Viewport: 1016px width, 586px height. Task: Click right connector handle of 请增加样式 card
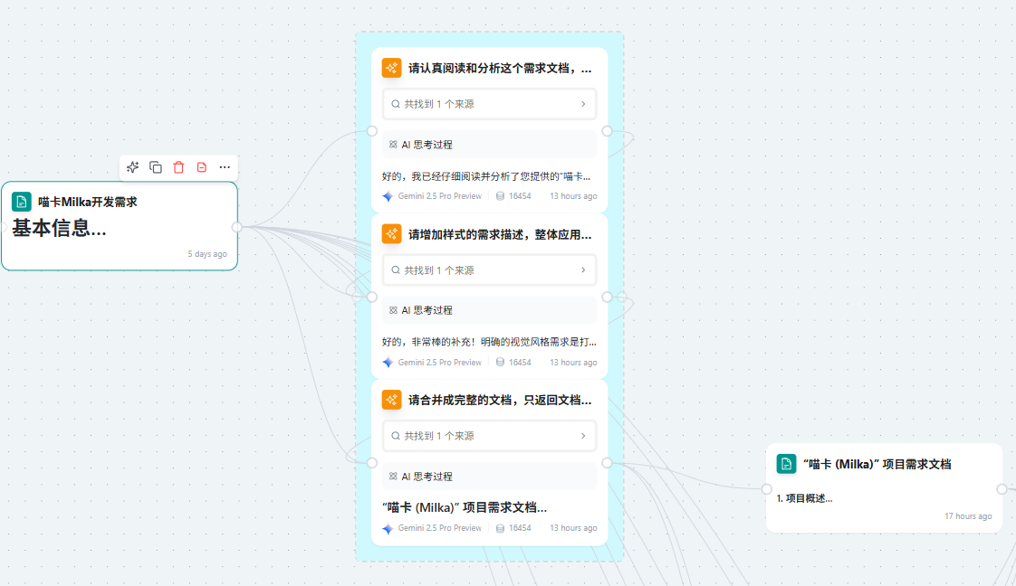click(607, 297)
